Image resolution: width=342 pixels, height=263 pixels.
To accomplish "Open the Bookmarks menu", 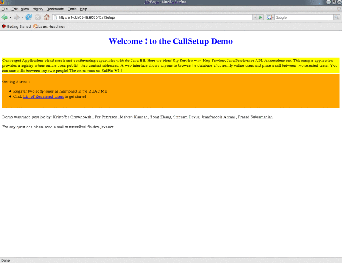I will [56, 9].
